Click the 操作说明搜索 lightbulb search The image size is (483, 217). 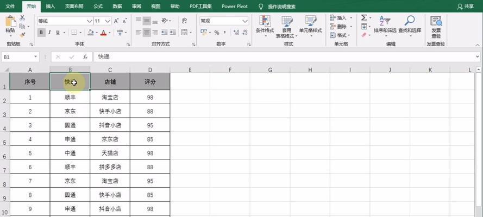click(x=277, y=7)
